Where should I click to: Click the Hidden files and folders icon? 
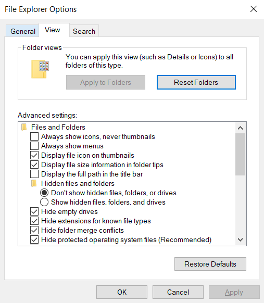pyautogui.click(x=34, y=183)
